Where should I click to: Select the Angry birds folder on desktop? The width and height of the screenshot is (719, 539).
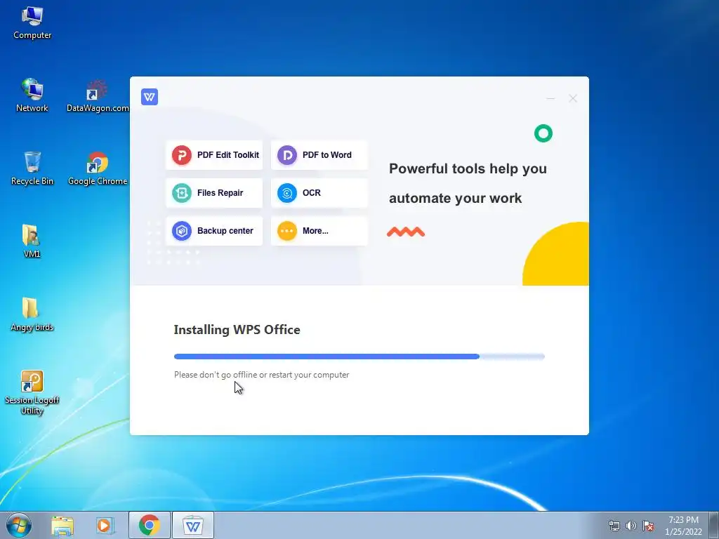tap(32, 314)
